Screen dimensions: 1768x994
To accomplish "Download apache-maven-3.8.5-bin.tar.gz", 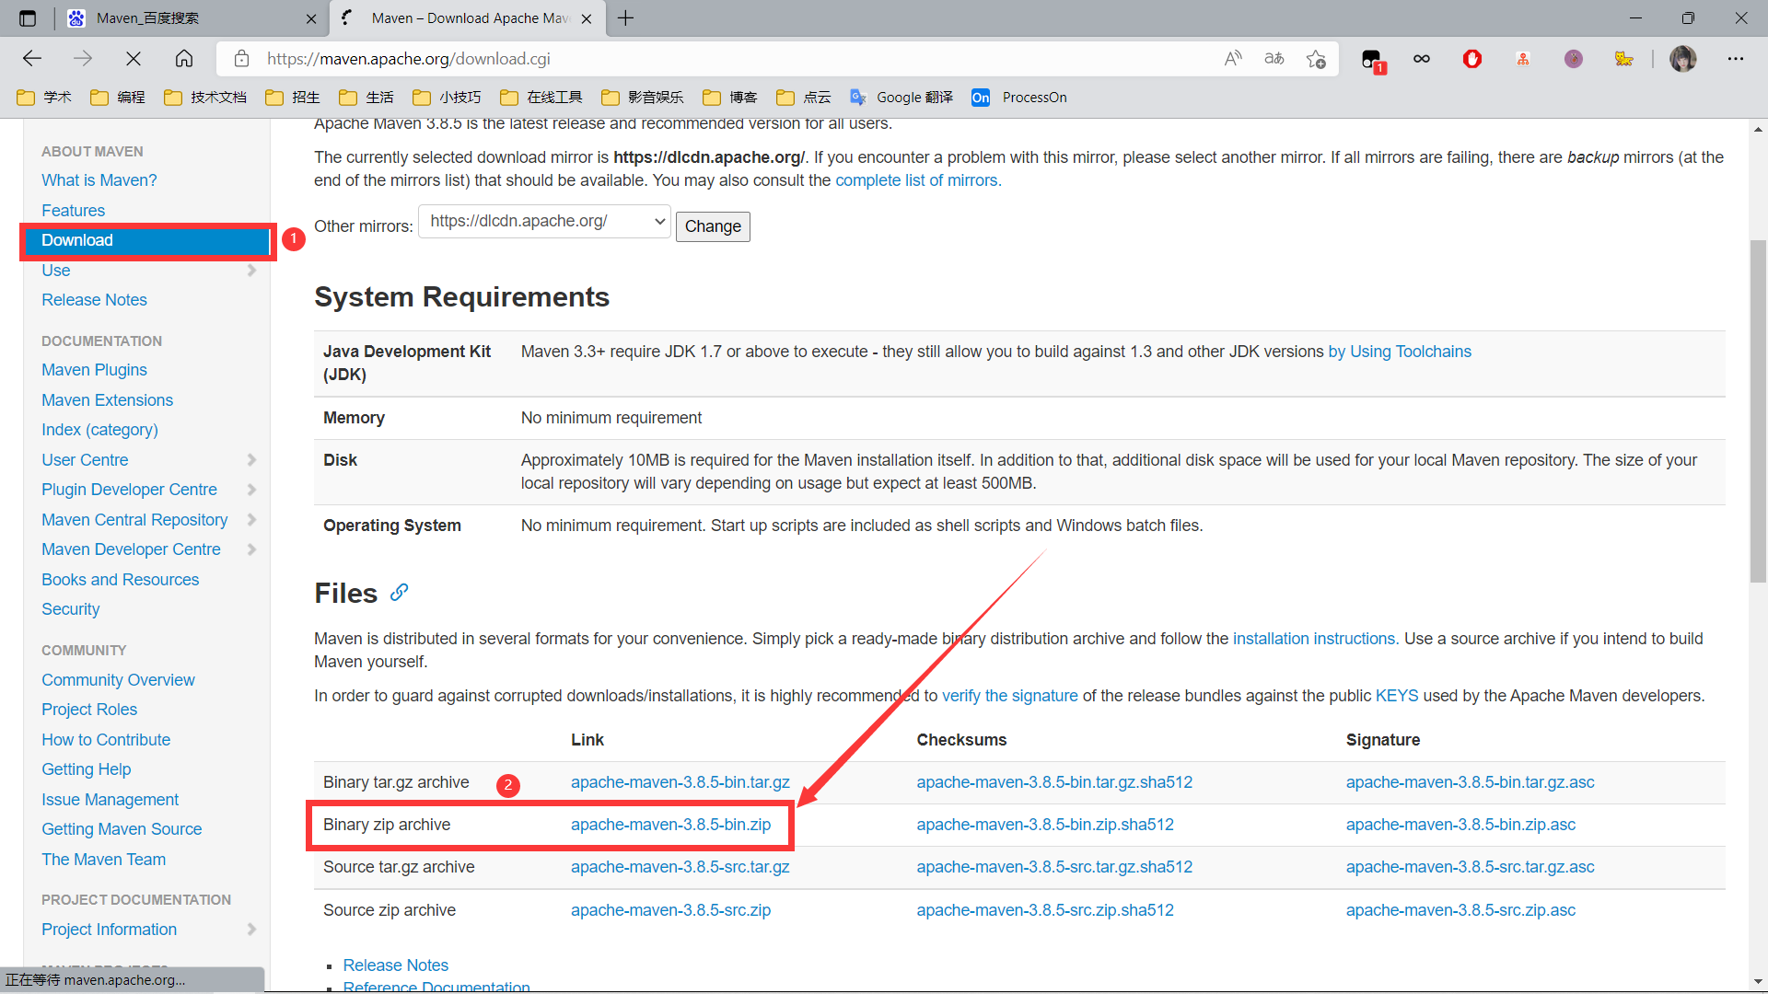I will [680, 782].
